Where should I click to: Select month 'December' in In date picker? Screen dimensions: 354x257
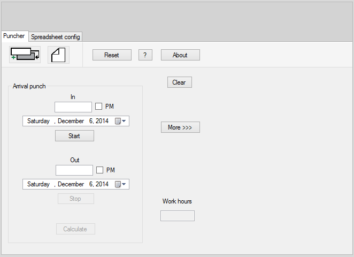click(x=71, y=121)
